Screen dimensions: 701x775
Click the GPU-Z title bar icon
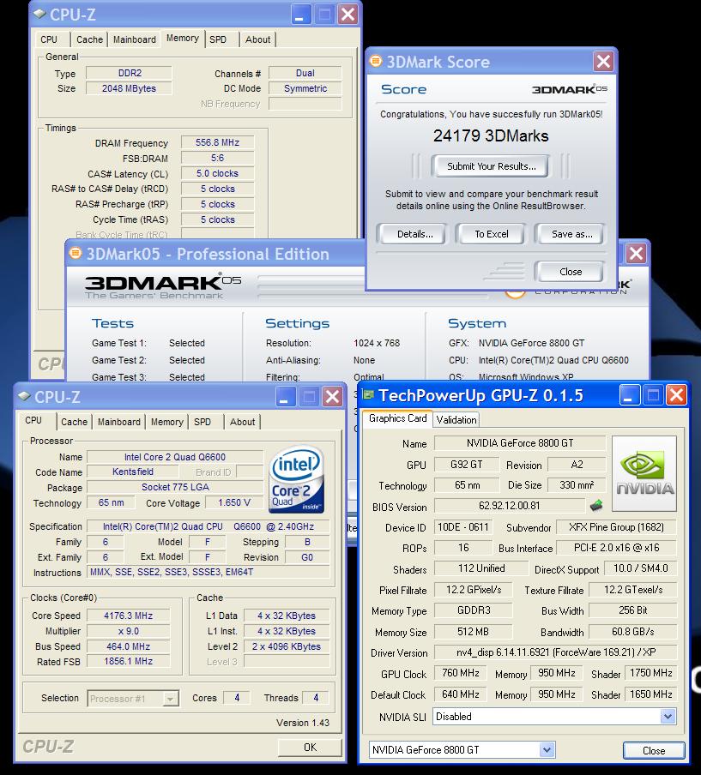pos(368,395)
